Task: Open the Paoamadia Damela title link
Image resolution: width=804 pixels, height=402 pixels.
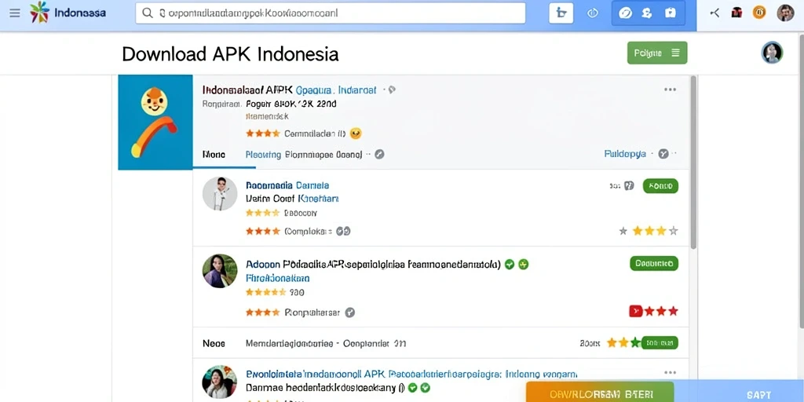Action: click(287, 185)
